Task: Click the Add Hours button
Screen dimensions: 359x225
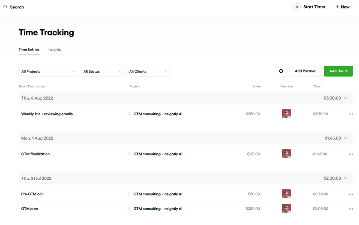Action: pyautogui.click(x=338, y=71)
